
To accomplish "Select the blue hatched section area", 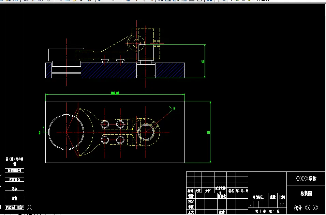I will 108,70.
